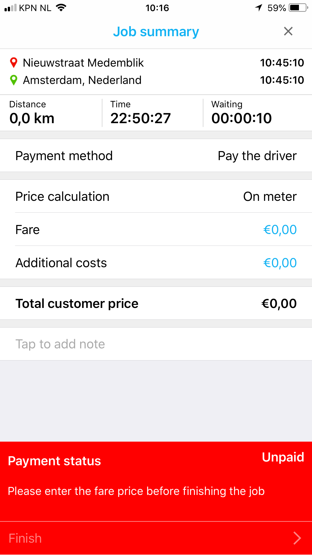Tap the green destination location pin
312x555 pixels.
14,80
